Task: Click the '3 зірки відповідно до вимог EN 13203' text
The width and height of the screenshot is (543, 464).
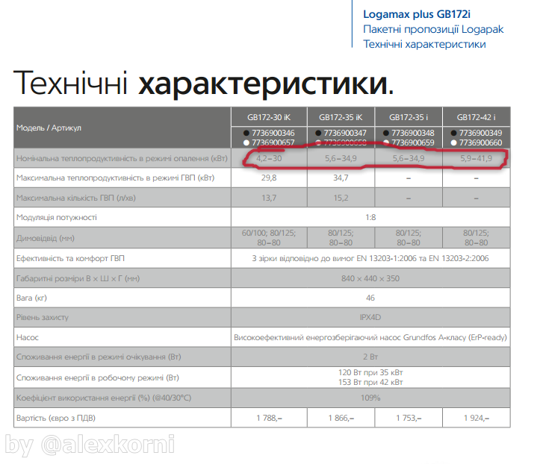Action: [370, 259]
